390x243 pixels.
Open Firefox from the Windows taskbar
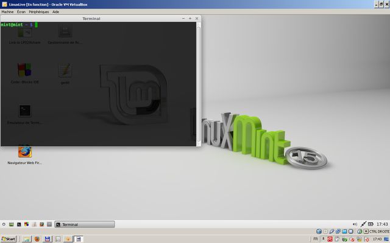coord(37,239)
